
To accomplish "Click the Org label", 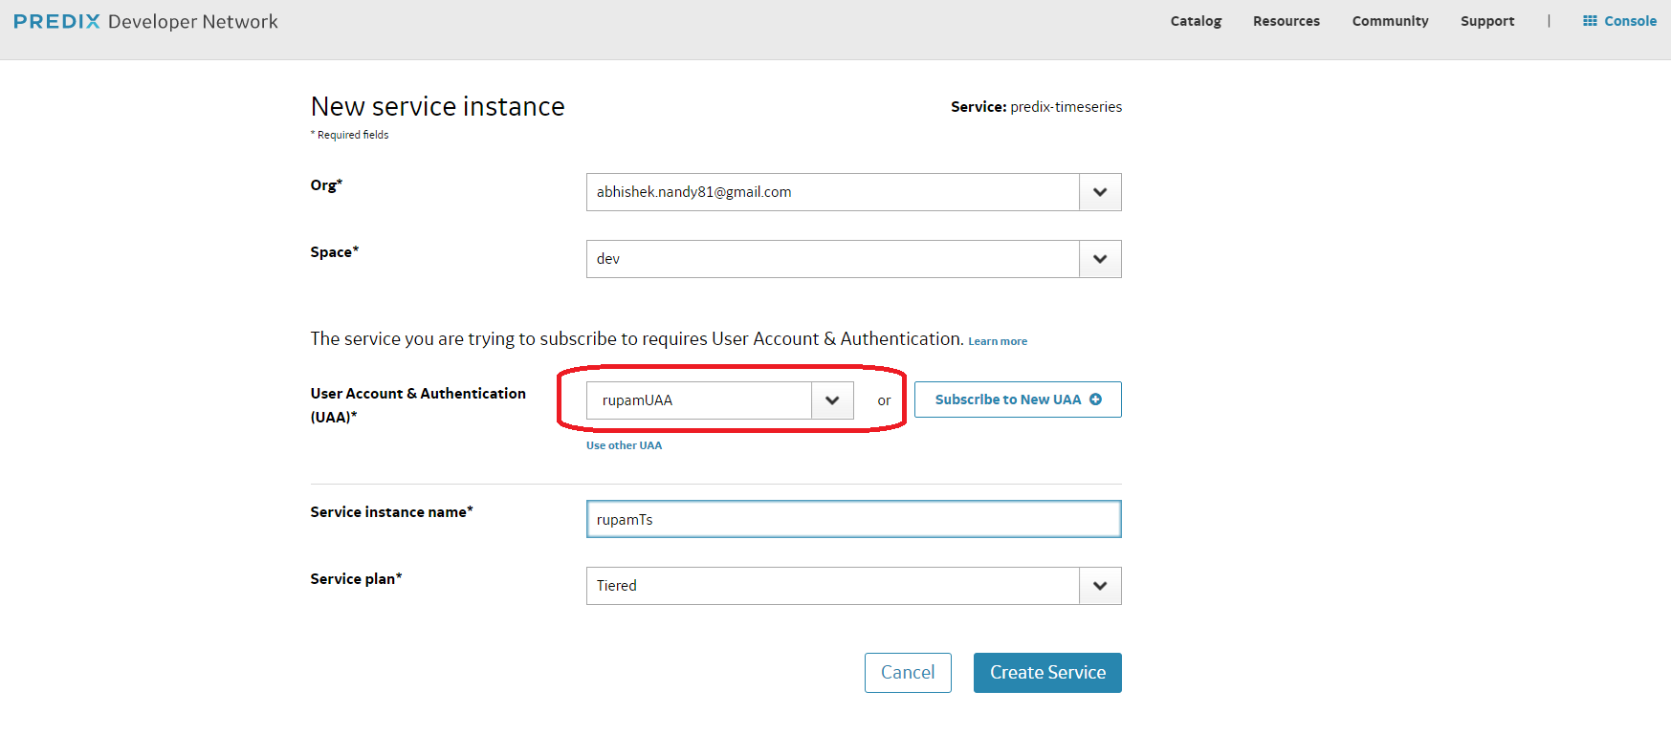I will click(326, 185).
